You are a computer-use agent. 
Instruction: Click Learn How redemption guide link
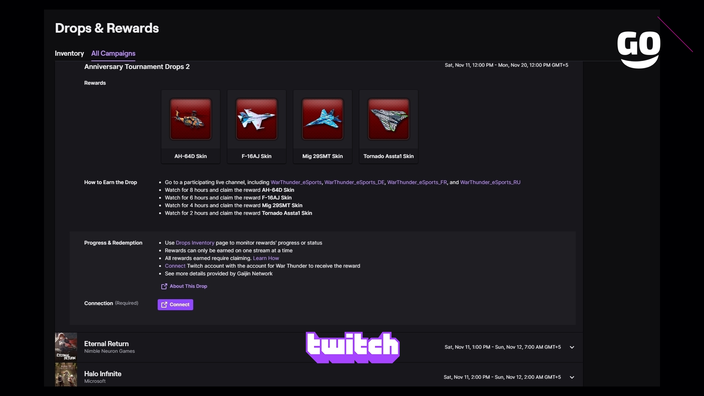265,258
